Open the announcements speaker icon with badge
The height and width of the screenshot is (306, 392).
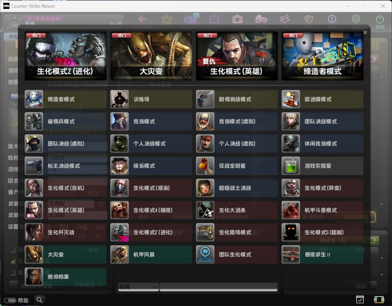(x=190, y=19)
